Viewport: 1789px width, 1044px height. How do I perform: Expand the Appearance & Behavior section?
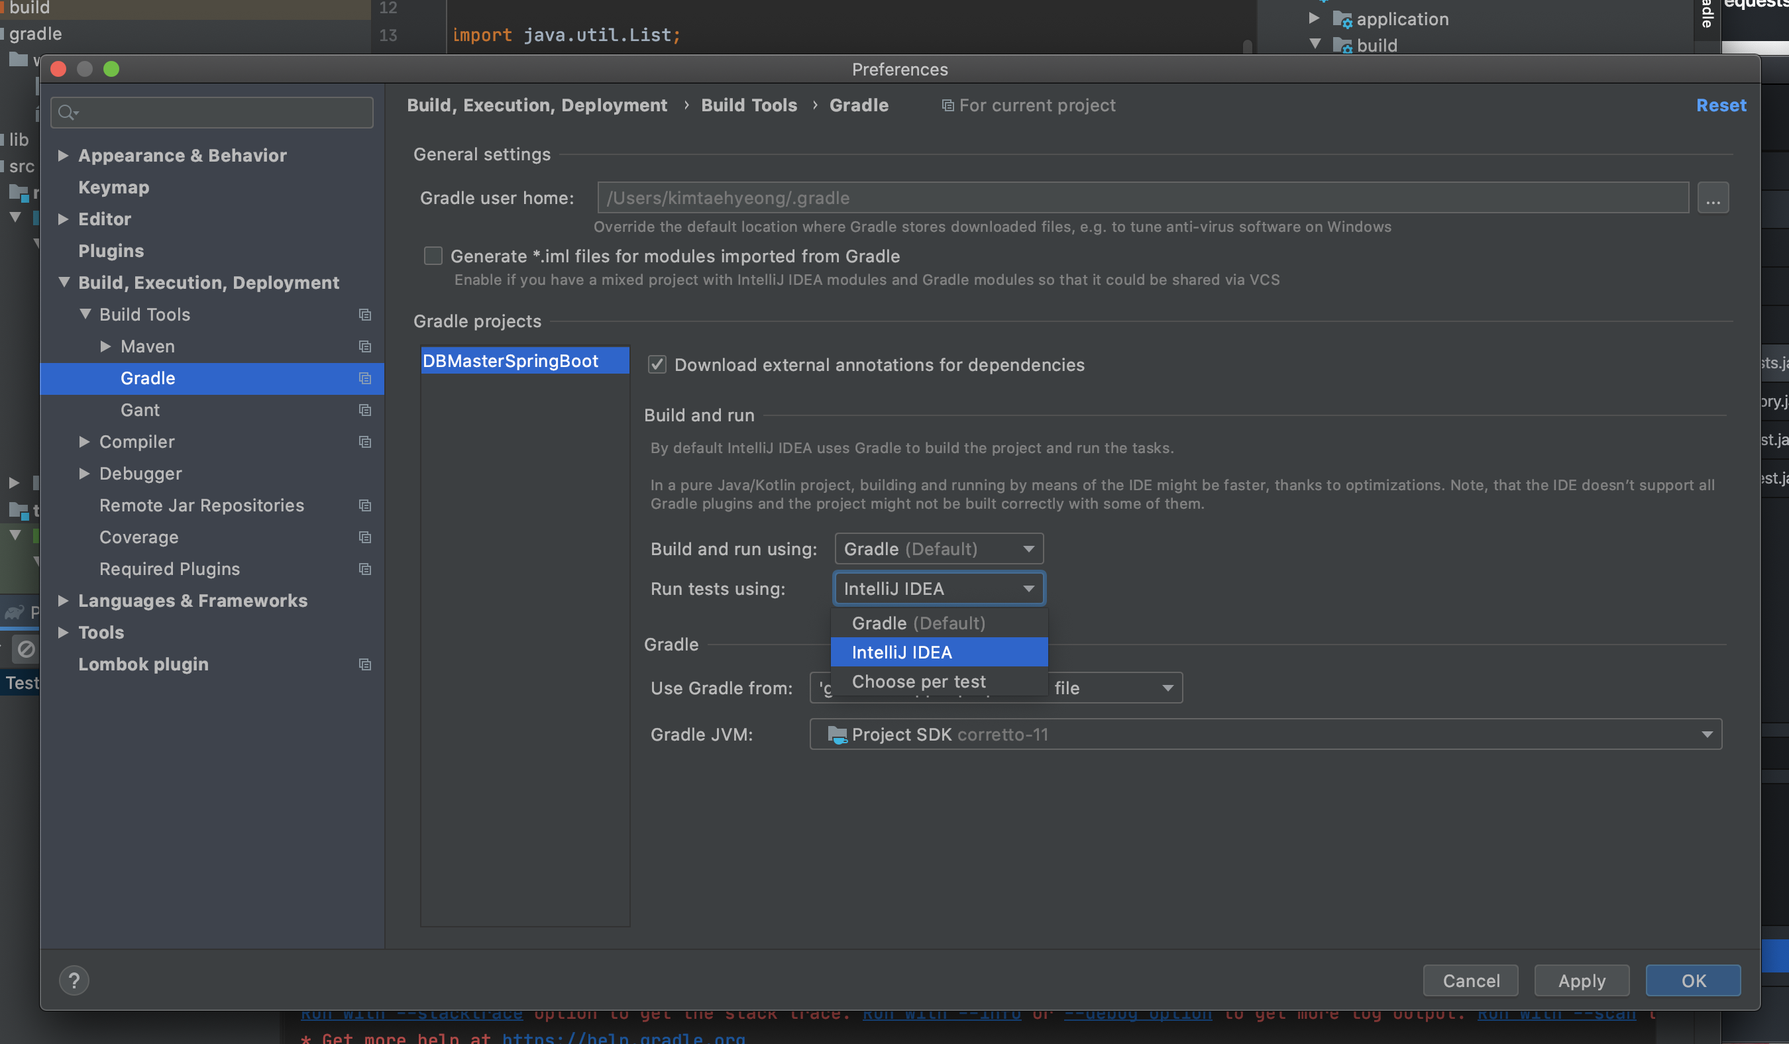pos(63,156)
